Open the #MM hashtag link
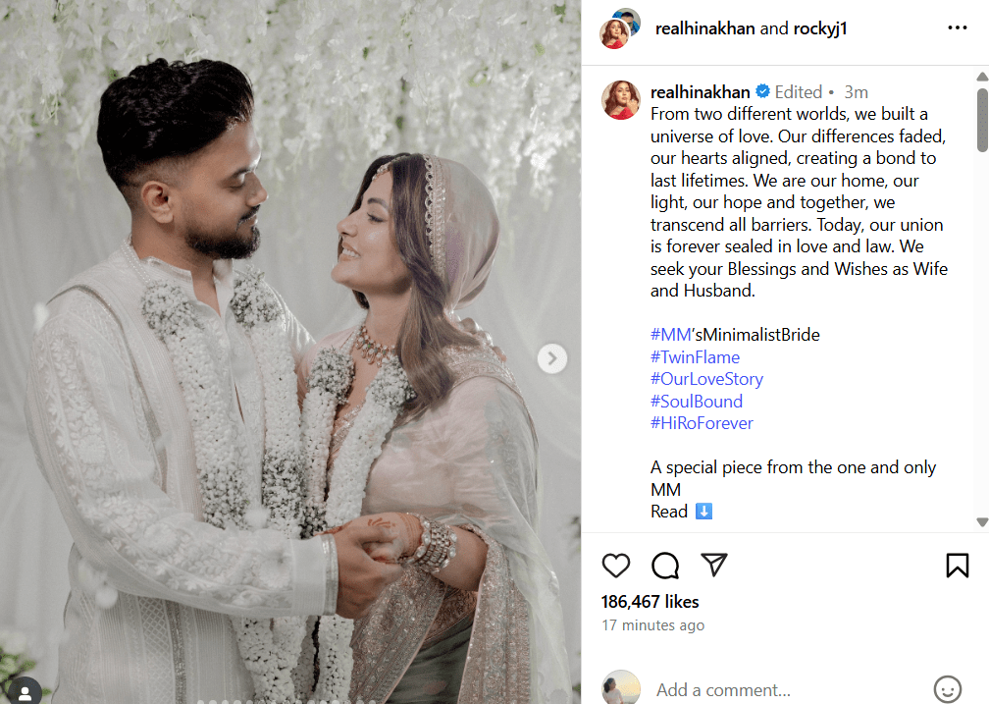This screenshot has height=704, width=989. [670, 335]
